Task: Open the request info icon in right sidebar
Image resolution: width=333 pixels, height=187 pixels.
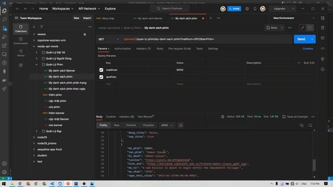Action: pos(323,69)
